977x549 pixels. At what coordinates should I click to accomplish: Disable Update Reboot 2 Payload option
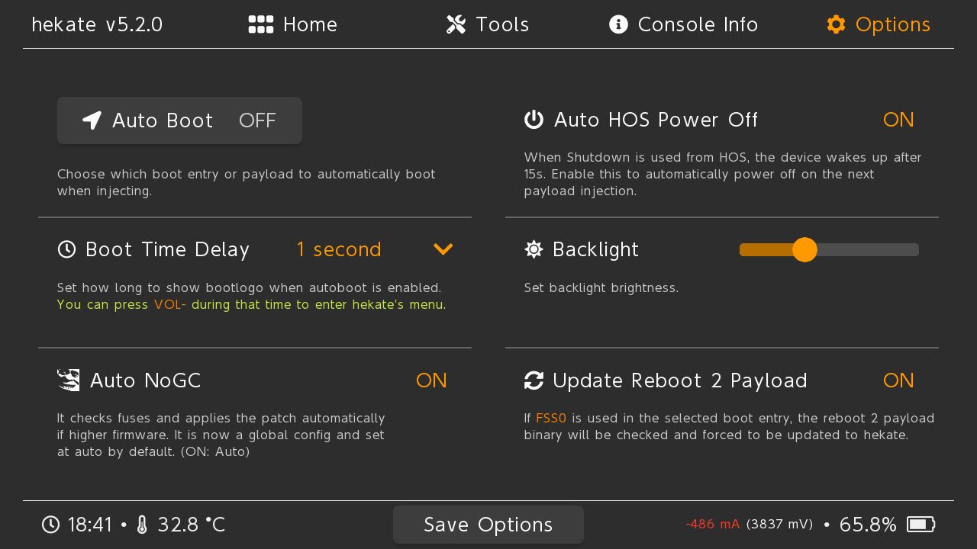click(898, 380)
